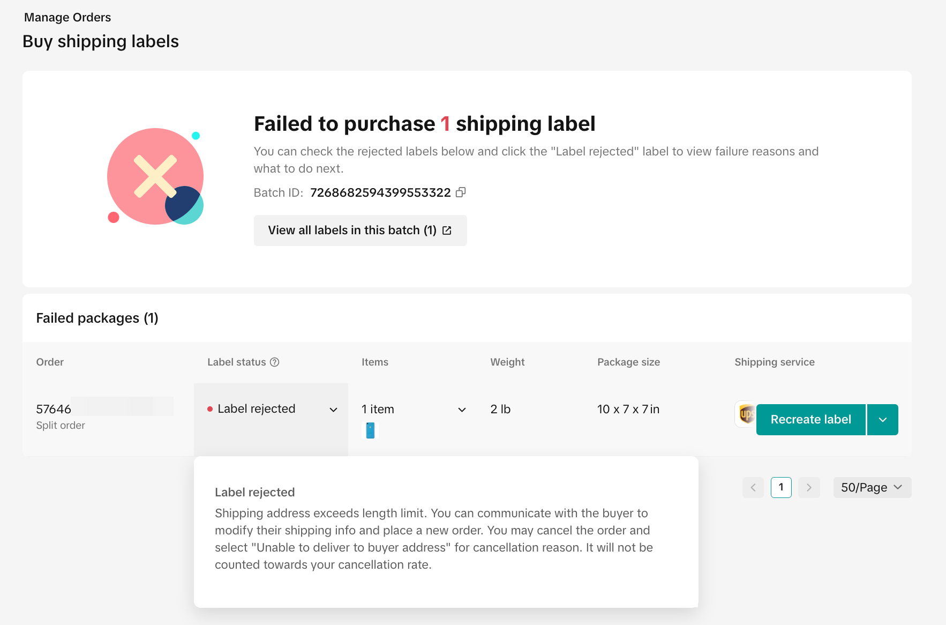Image resolution: width=946 pixels, height=625 pixels.
Task: Click the red X failure illustration
Action: pyautogui.click(x=155, y=176)
